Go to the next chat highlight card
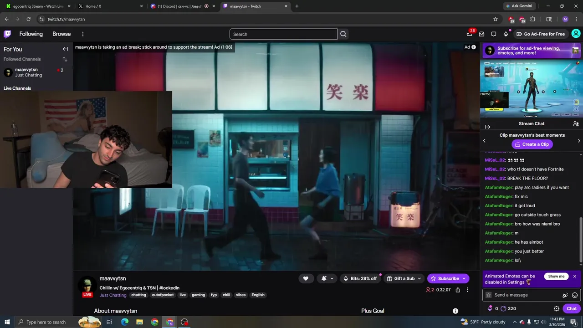 click(579, 141)
